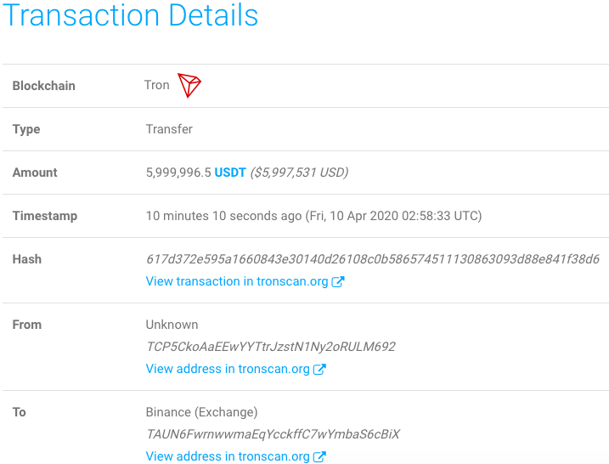Screen dimensions: 609x464
Task: Click the sender address TCP5CkoAaEEw...
Action: (x=271, y=347)
